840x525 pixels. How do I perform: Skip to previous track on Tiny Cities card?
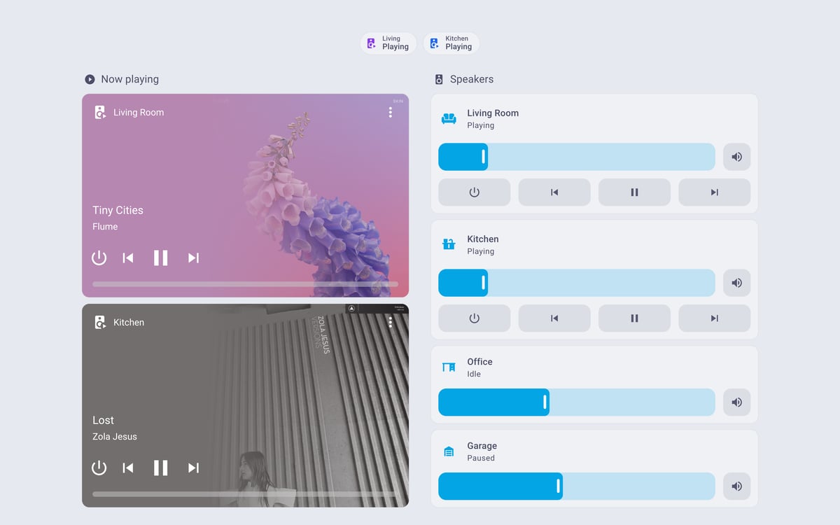[128, 258]
